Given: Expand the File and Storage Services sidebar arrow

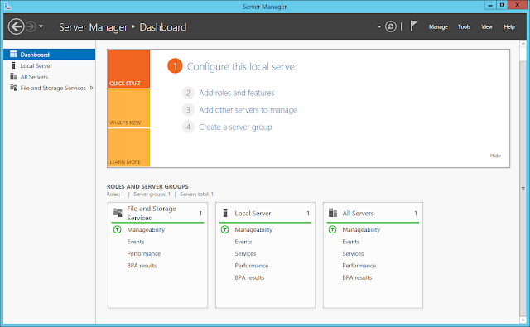Looking at the screenshot, I should click(91, 88).
